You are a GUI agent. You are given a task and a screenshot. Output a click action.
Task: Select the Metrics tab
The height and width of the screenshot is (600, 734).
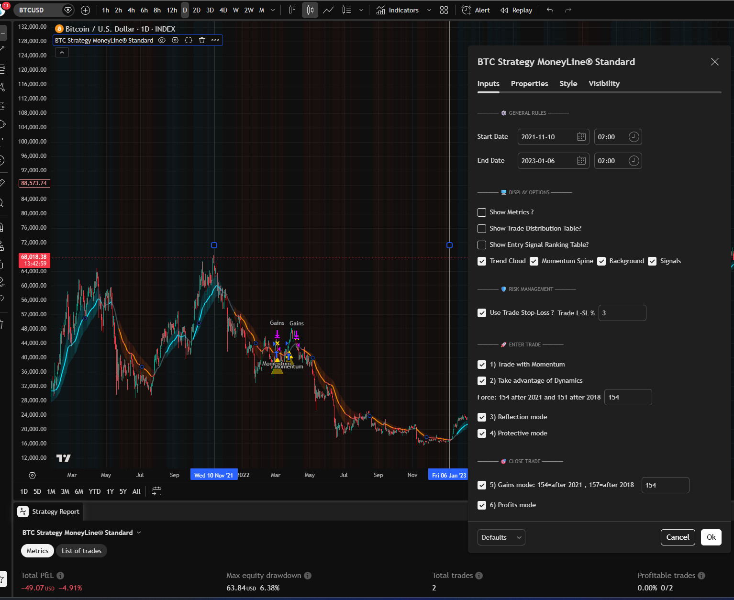37,551
